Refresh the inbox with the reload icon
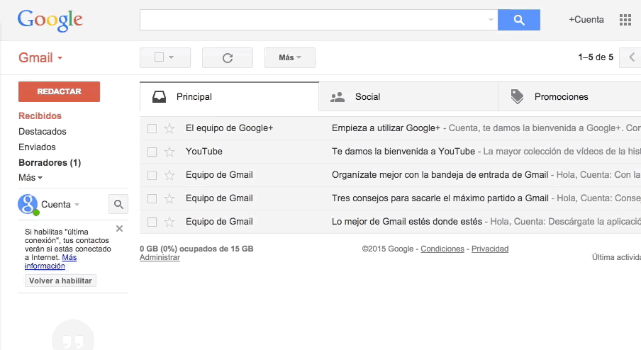This screenshot has width=641, height=350. pyautogui.click(x=228, y=57)
